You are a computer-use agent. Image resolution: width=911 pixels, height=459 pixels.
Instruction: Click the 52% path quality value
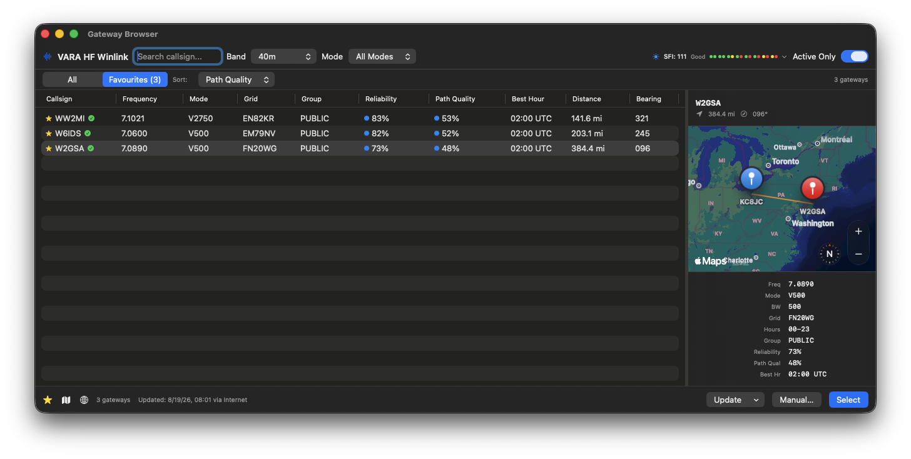(x=450, y=133)
